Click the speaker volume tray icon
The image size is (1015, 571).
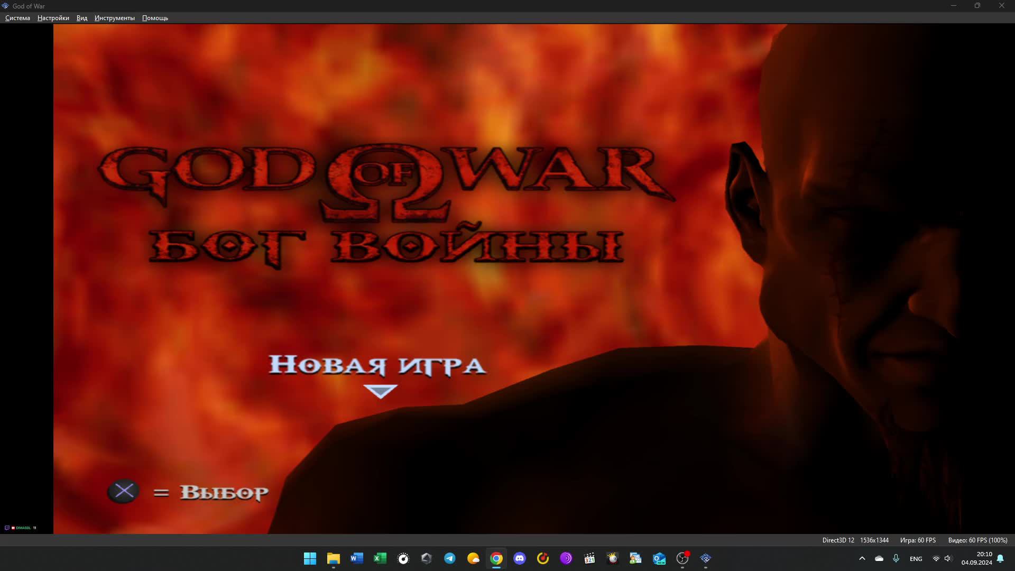(x=948, y=558)
